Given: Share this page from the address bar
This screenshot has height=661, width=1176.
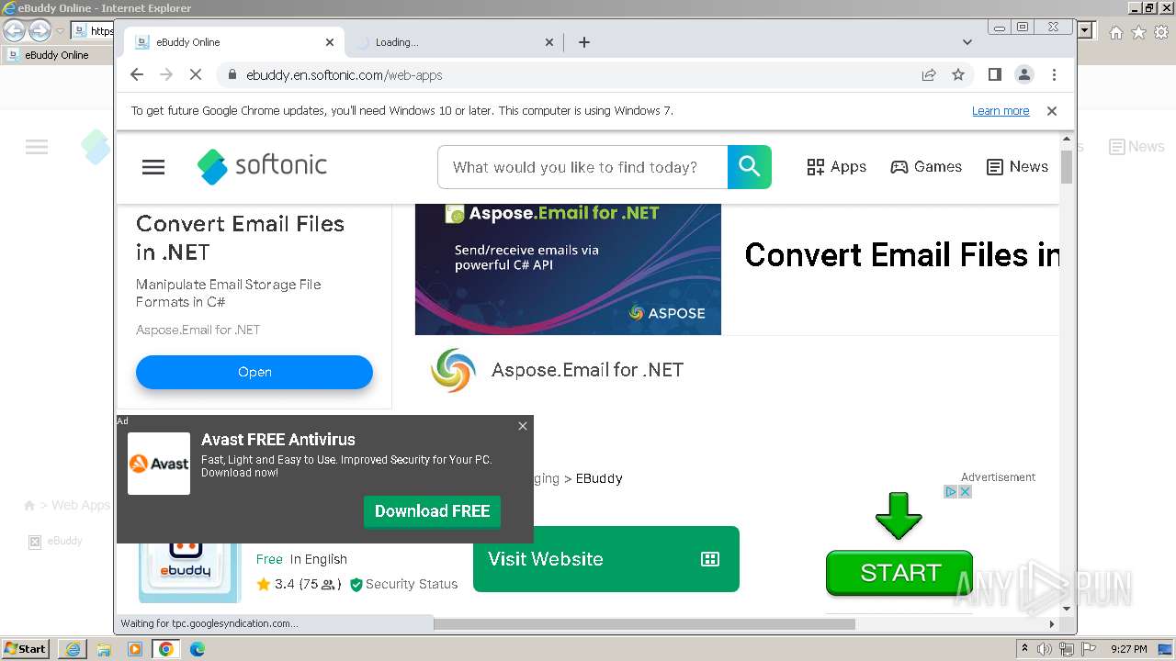Looking at the screenshot, I should (929, 74).
